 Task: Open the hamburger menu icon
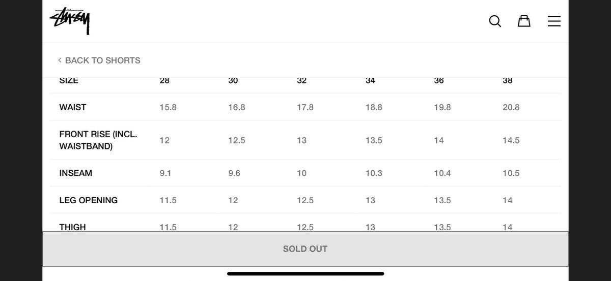coord(554,21)
